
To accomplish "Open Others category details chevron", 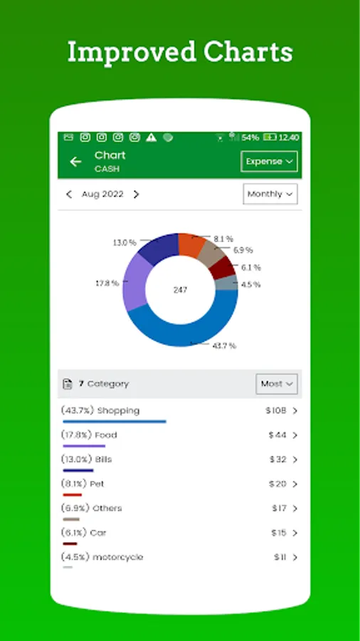I will [295, 509].
